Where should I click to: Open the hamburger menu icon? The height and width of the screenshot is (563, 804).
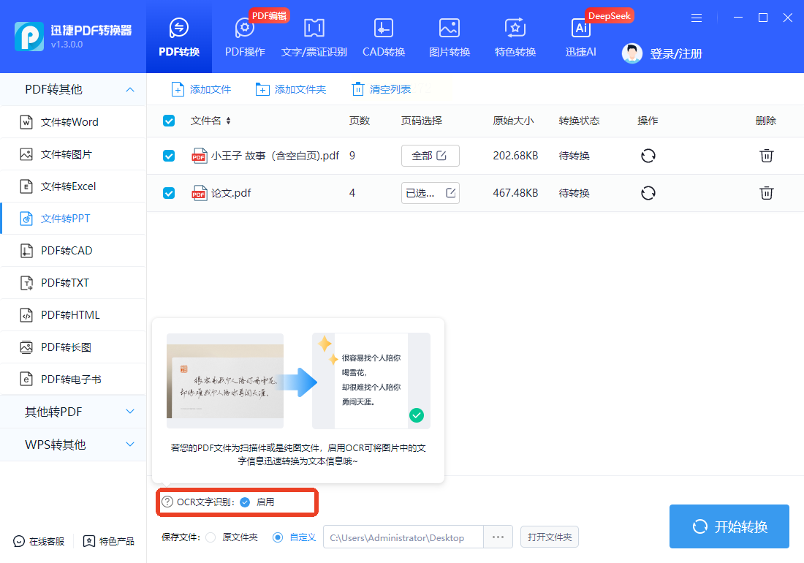pyautogui.click(x=697, y=18)
